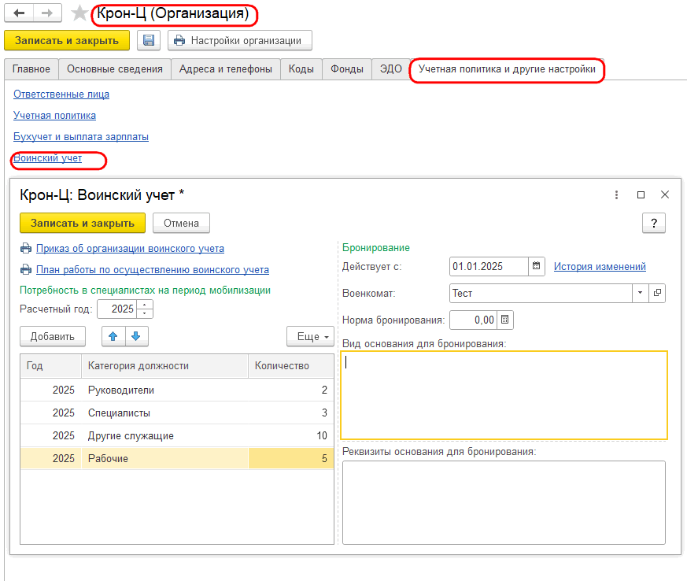Switch to the Основные сведения tab
The image size is (687, 581).
[x=115, y=69]
